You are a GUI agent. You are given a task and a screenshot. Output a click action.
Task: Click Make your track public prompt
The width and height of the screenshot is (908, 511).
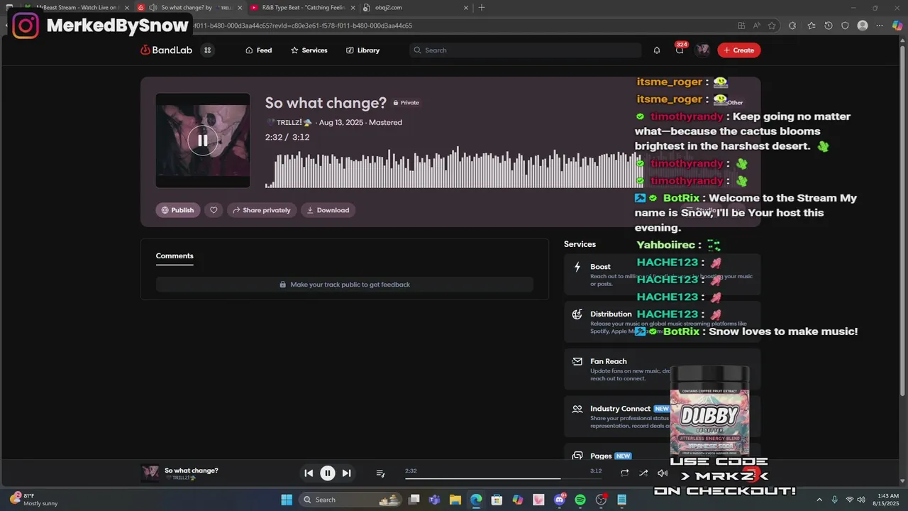pyautogui.click(x=345, y=285)
